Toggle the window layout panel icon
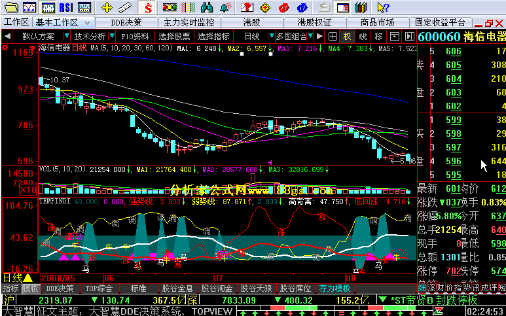The image size is (506, 316). coord(343,7)
